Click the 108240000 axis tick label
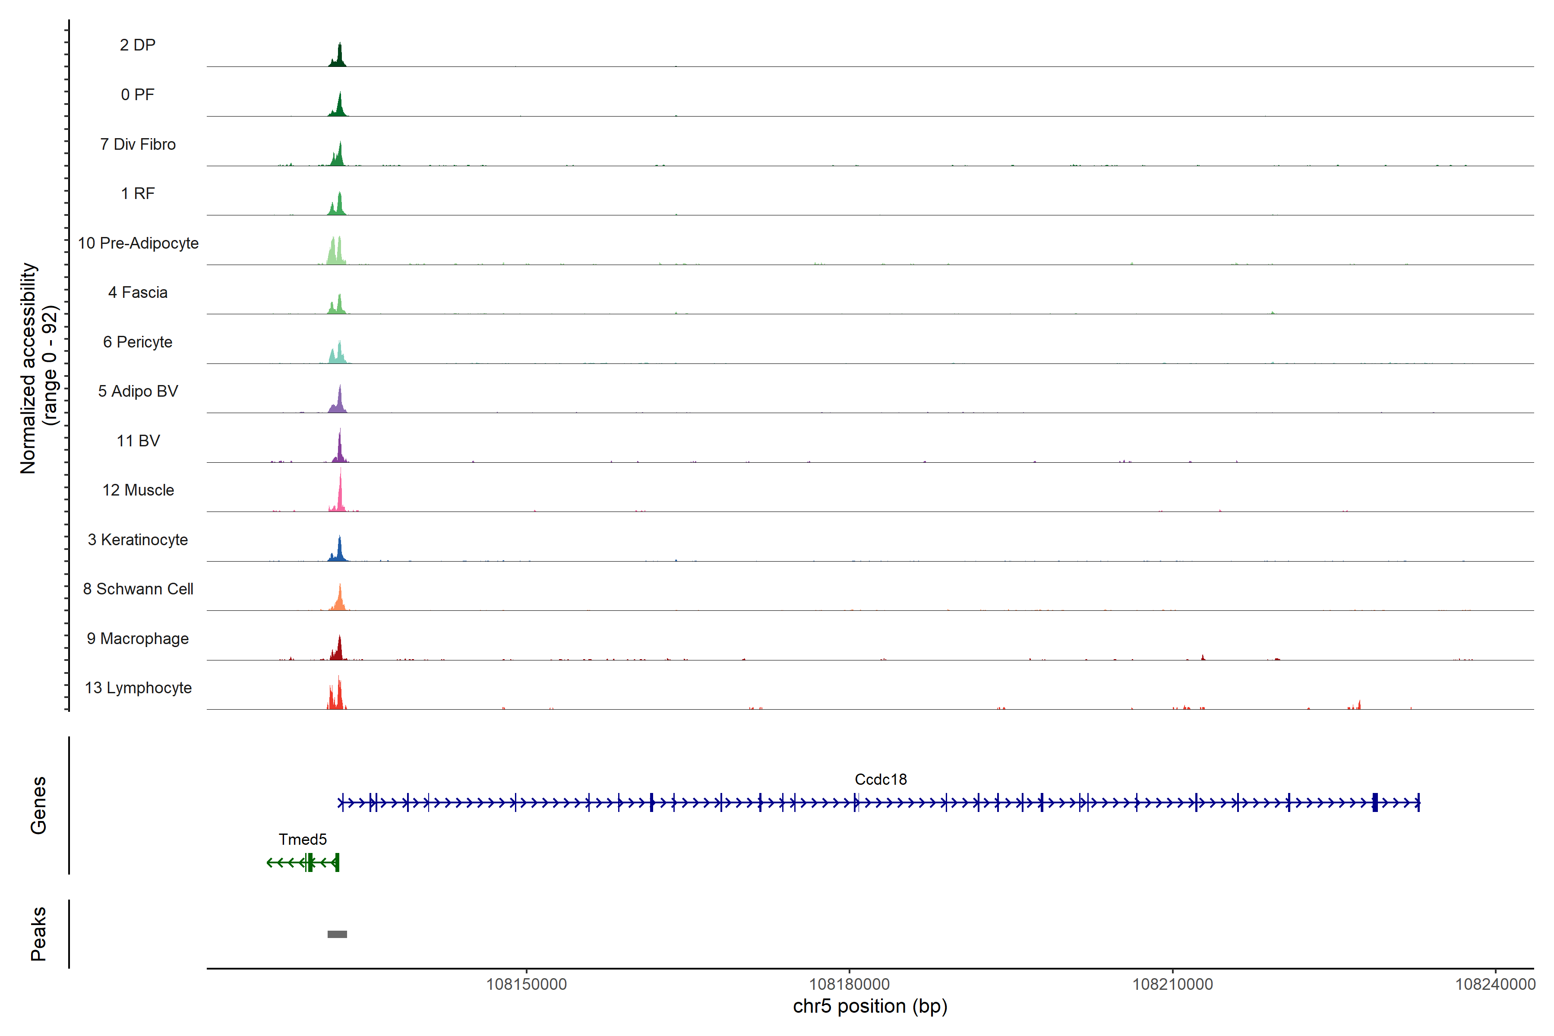1554x1036 pixels. [x=1494, y=985]
